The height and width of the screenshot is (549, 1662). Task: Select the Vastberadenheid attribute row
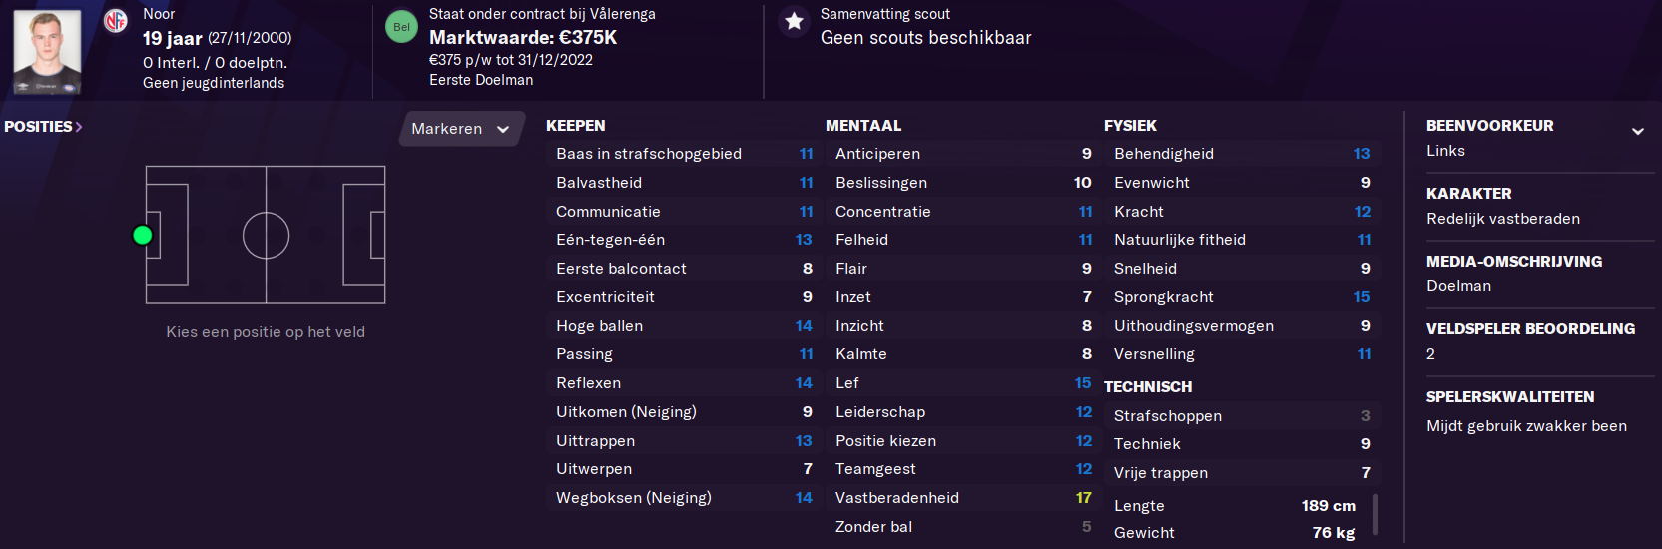tap(963, 498)
